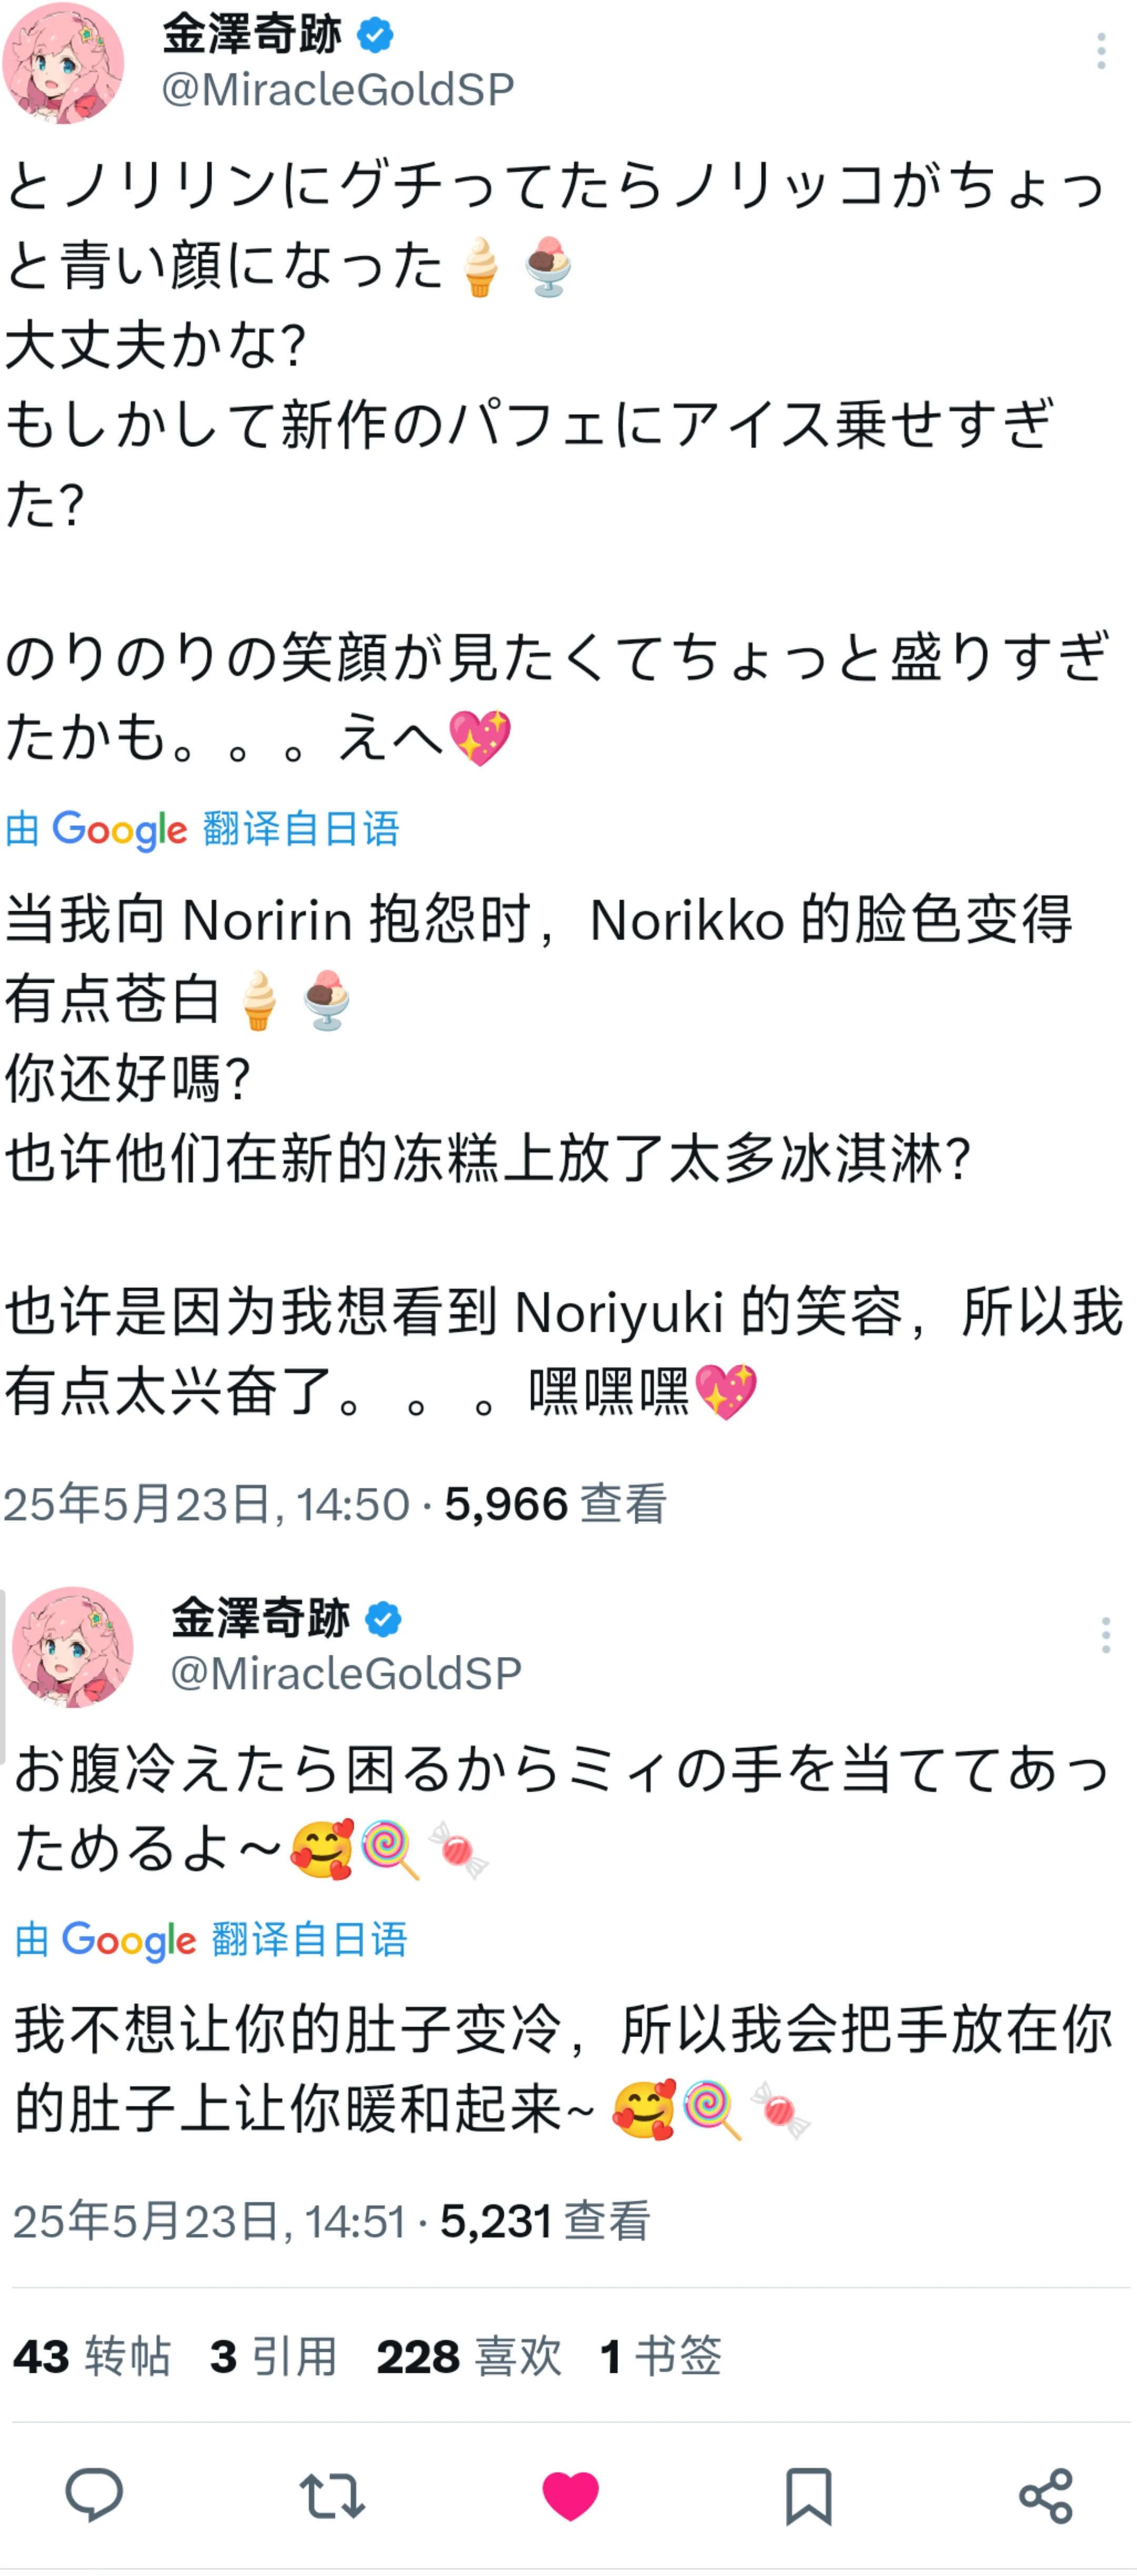This screenshot has width=1137, height=2576.
Task: Tap second tweet's Google translation label
Action: pos(211,1939)
